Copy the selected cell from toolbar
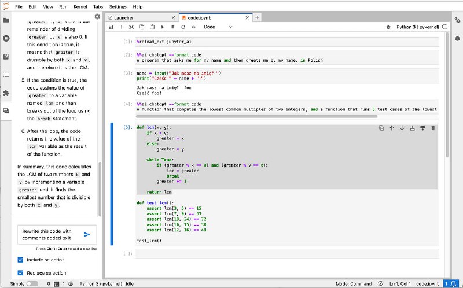This screenshot has height=288, width=463. pos(142,27)
